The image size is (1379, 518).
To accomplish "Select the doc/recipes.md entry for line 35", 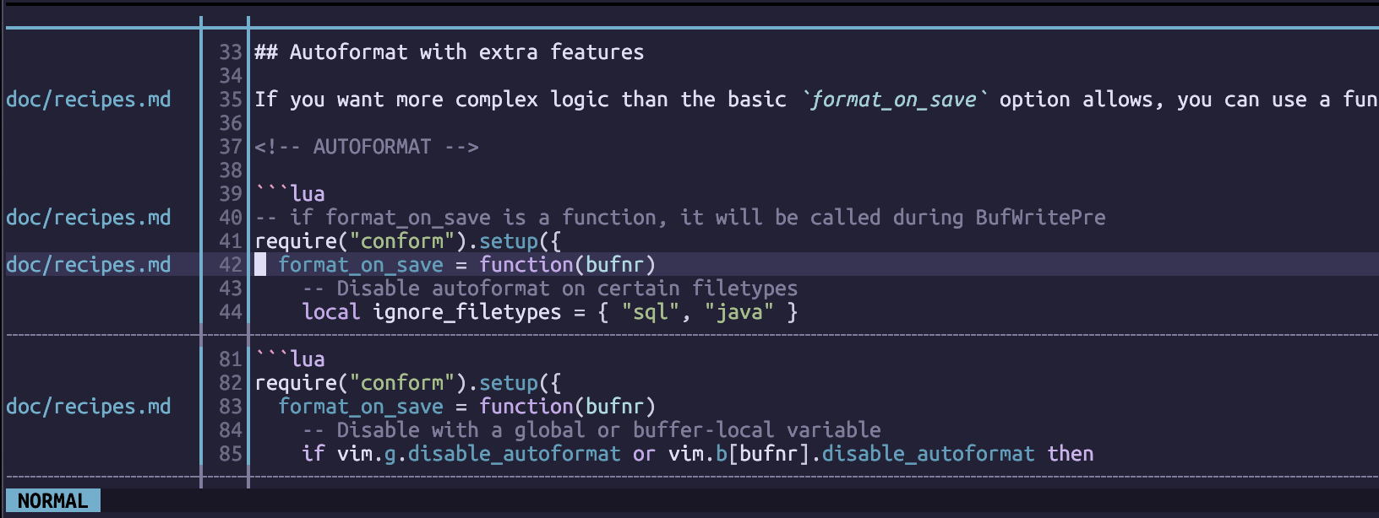I will [x=89, y=100].
